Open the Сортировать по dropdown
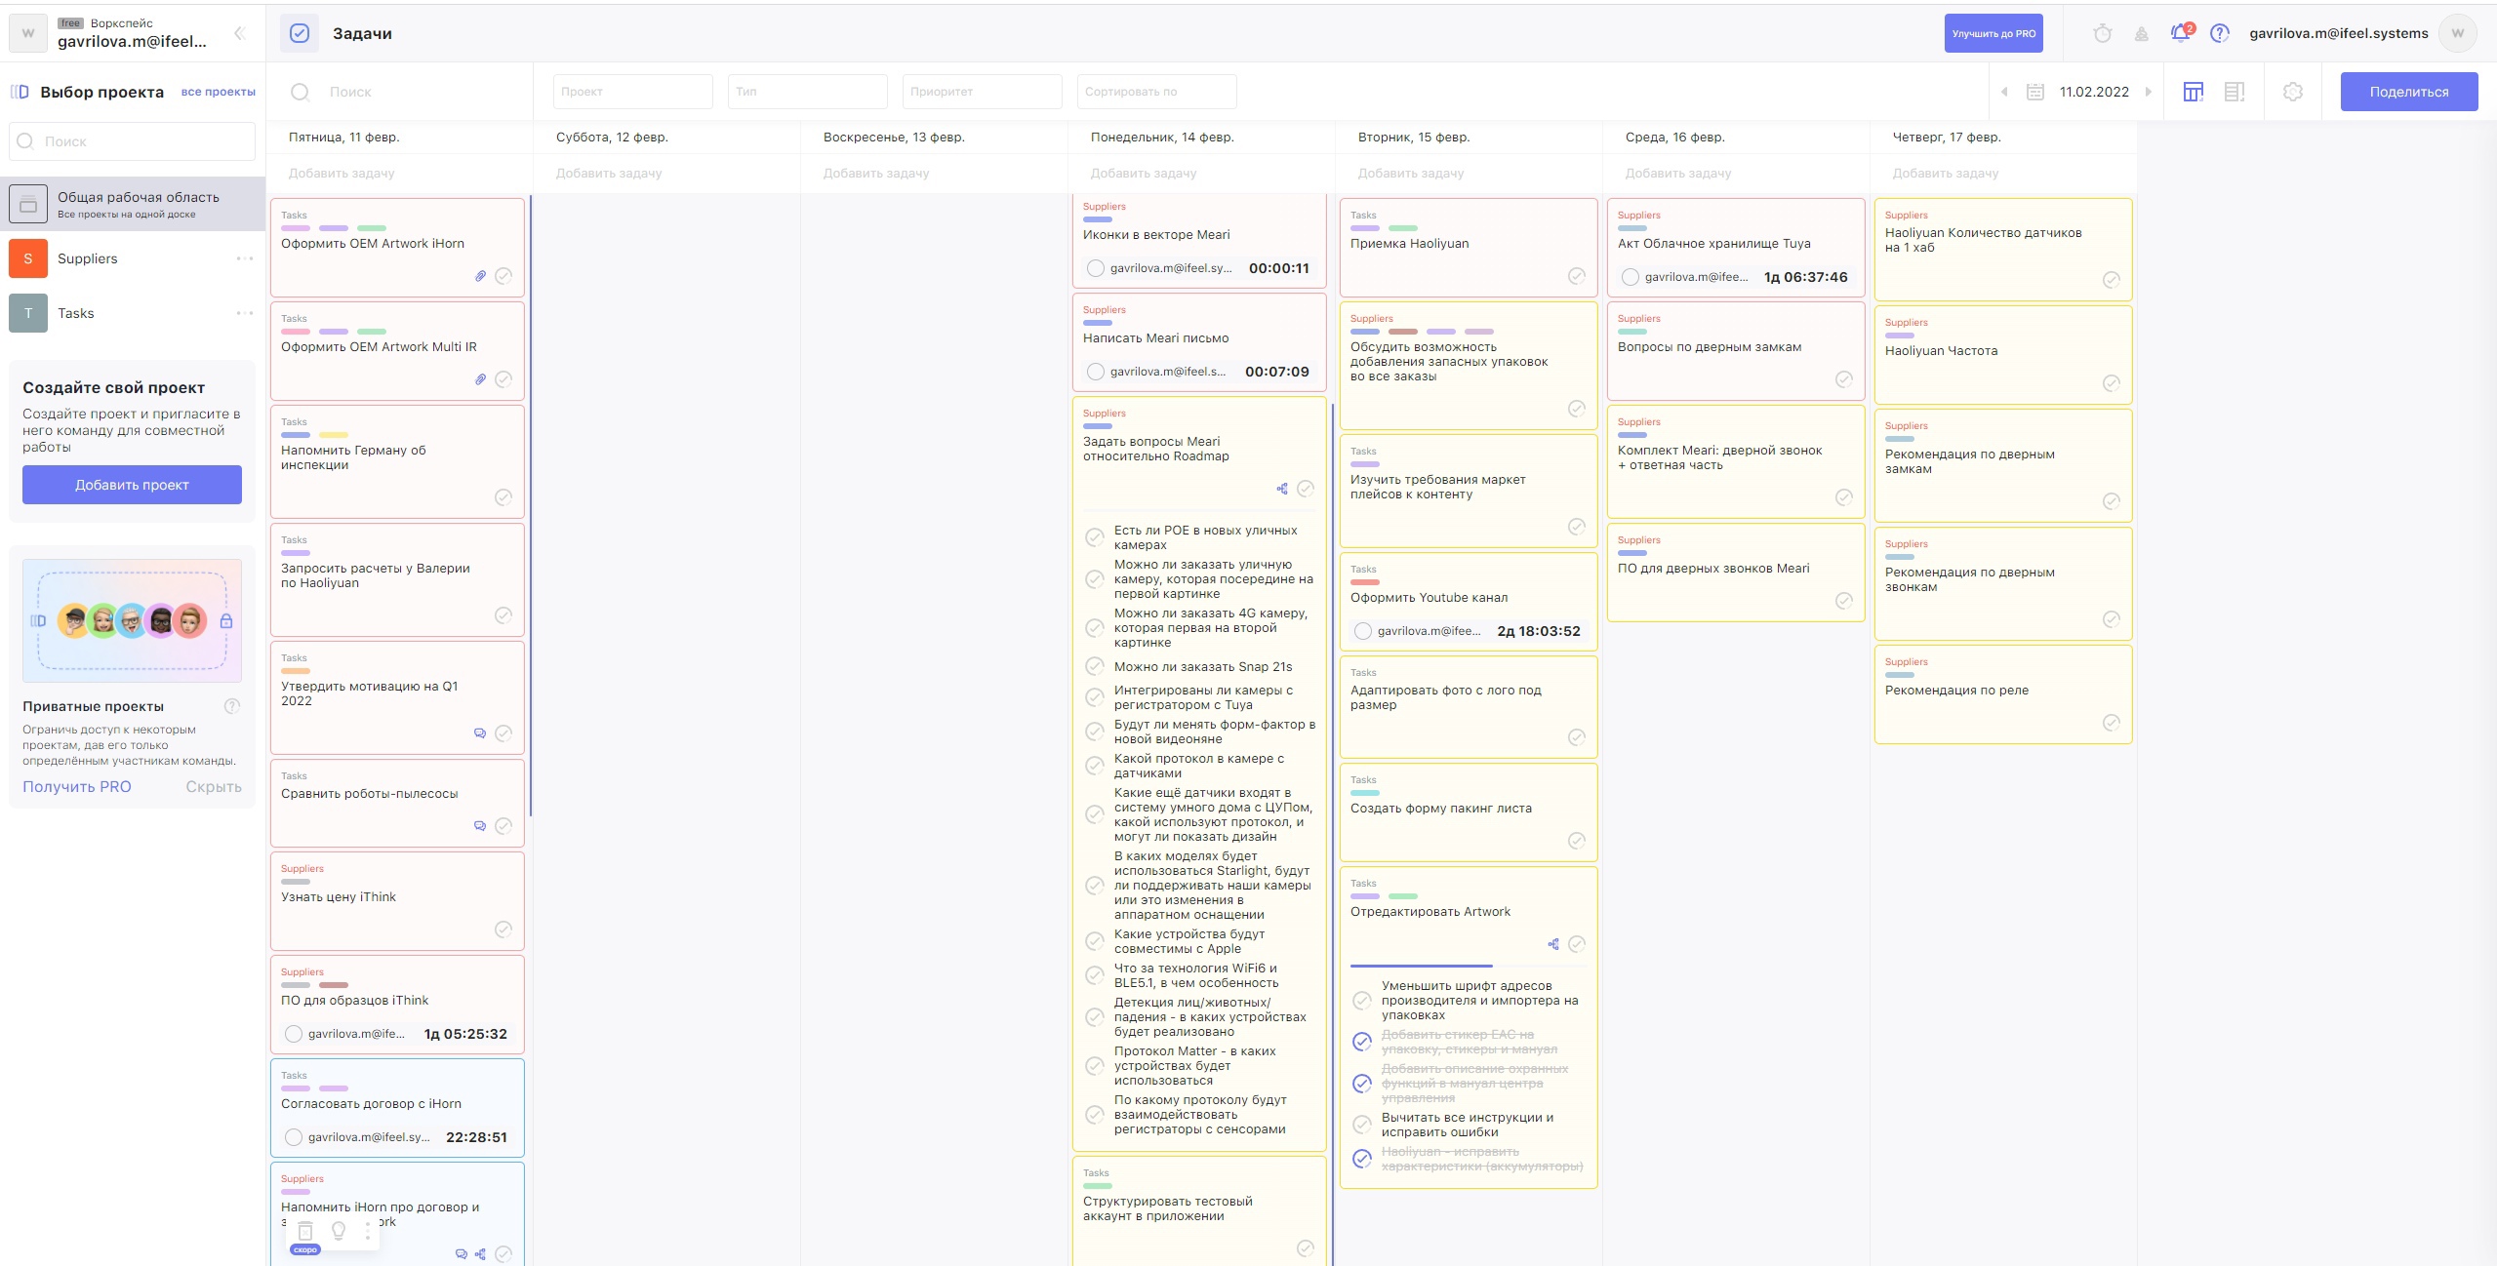The image size is (2497, 1266). coord(1156,92)
